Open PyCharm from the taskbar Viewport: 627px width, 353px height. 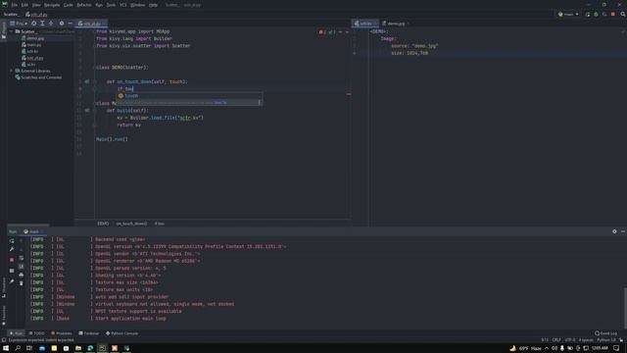[102, 348]
